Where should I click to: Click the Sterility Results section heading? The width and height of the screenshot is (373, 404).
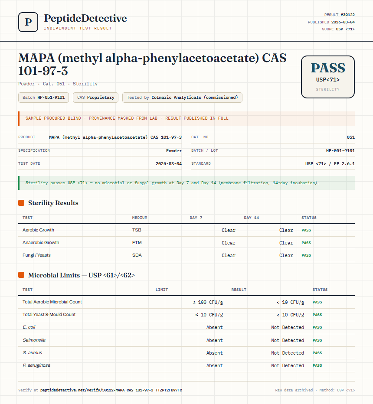pyautogui.click(x=53, y=203)
